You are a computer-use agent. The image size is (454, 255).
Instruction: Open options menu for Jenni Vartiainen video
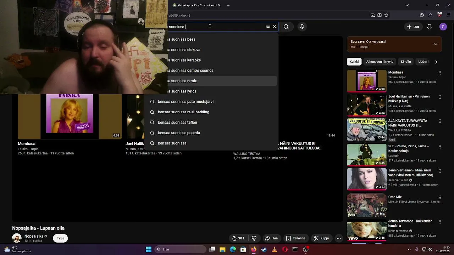click(x=440, y=171)
